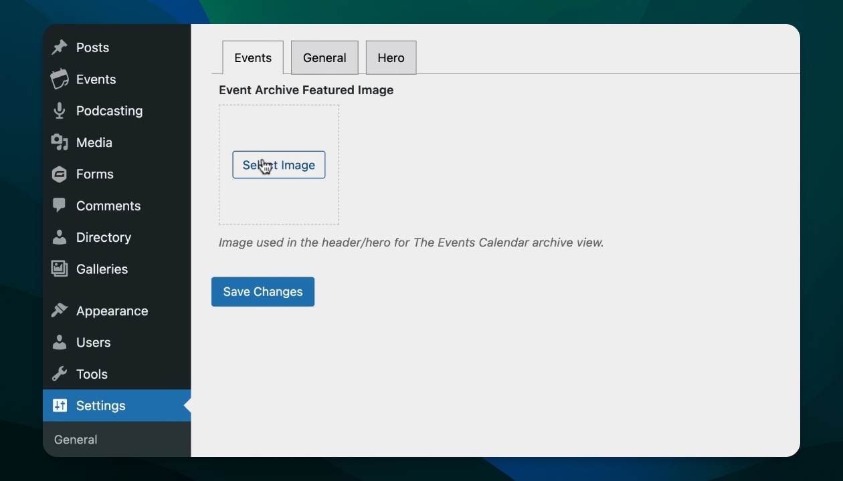Image resolution: width=843 pixels, height=481 pixels.
Task: Open the Tools menu label
Action: tap(92, 374)
